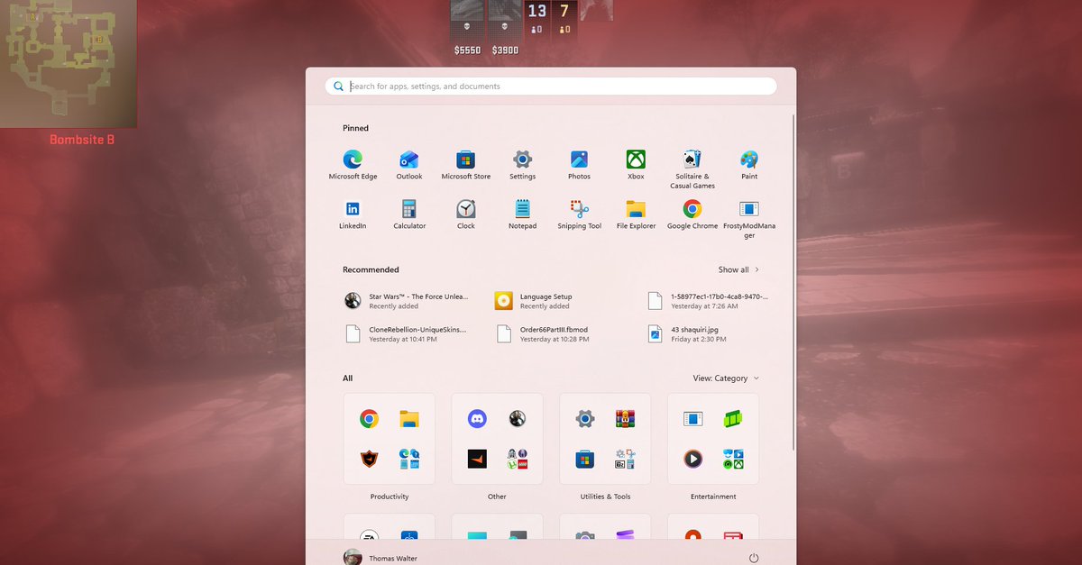Click the Start menu search field
Screen dimensions: 1082x565
point(551,87)
